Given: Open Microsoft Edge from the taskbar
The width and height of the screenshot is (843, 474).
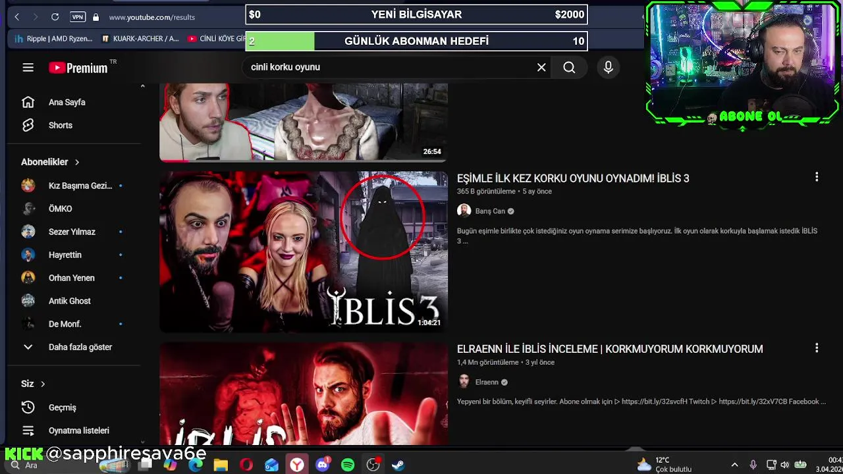Looking at the screenshot, I should tap(196, 465).
